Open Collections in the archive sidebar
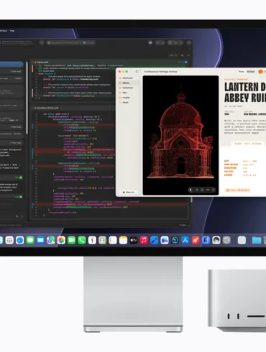The width and height of the screenshot is (266, 352). pyautogui.click(x=128, y=88)
